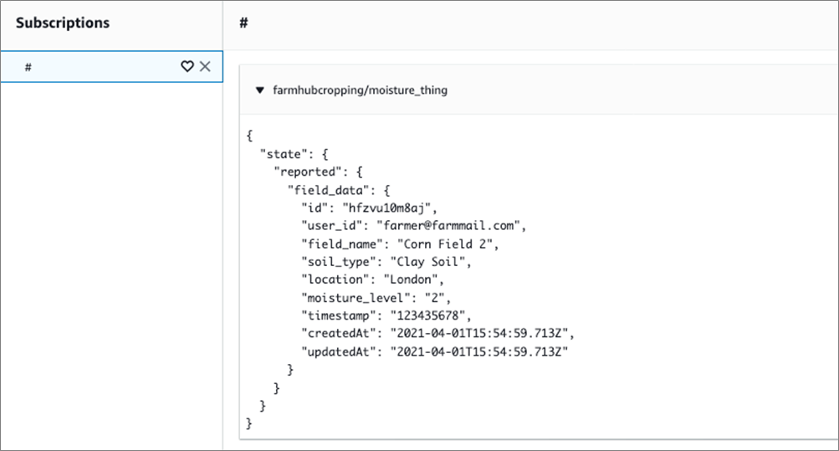839x451 pixels.
Task: Click the "user_id" farmer@farmmail.com line
Action: tap(413, 226)
